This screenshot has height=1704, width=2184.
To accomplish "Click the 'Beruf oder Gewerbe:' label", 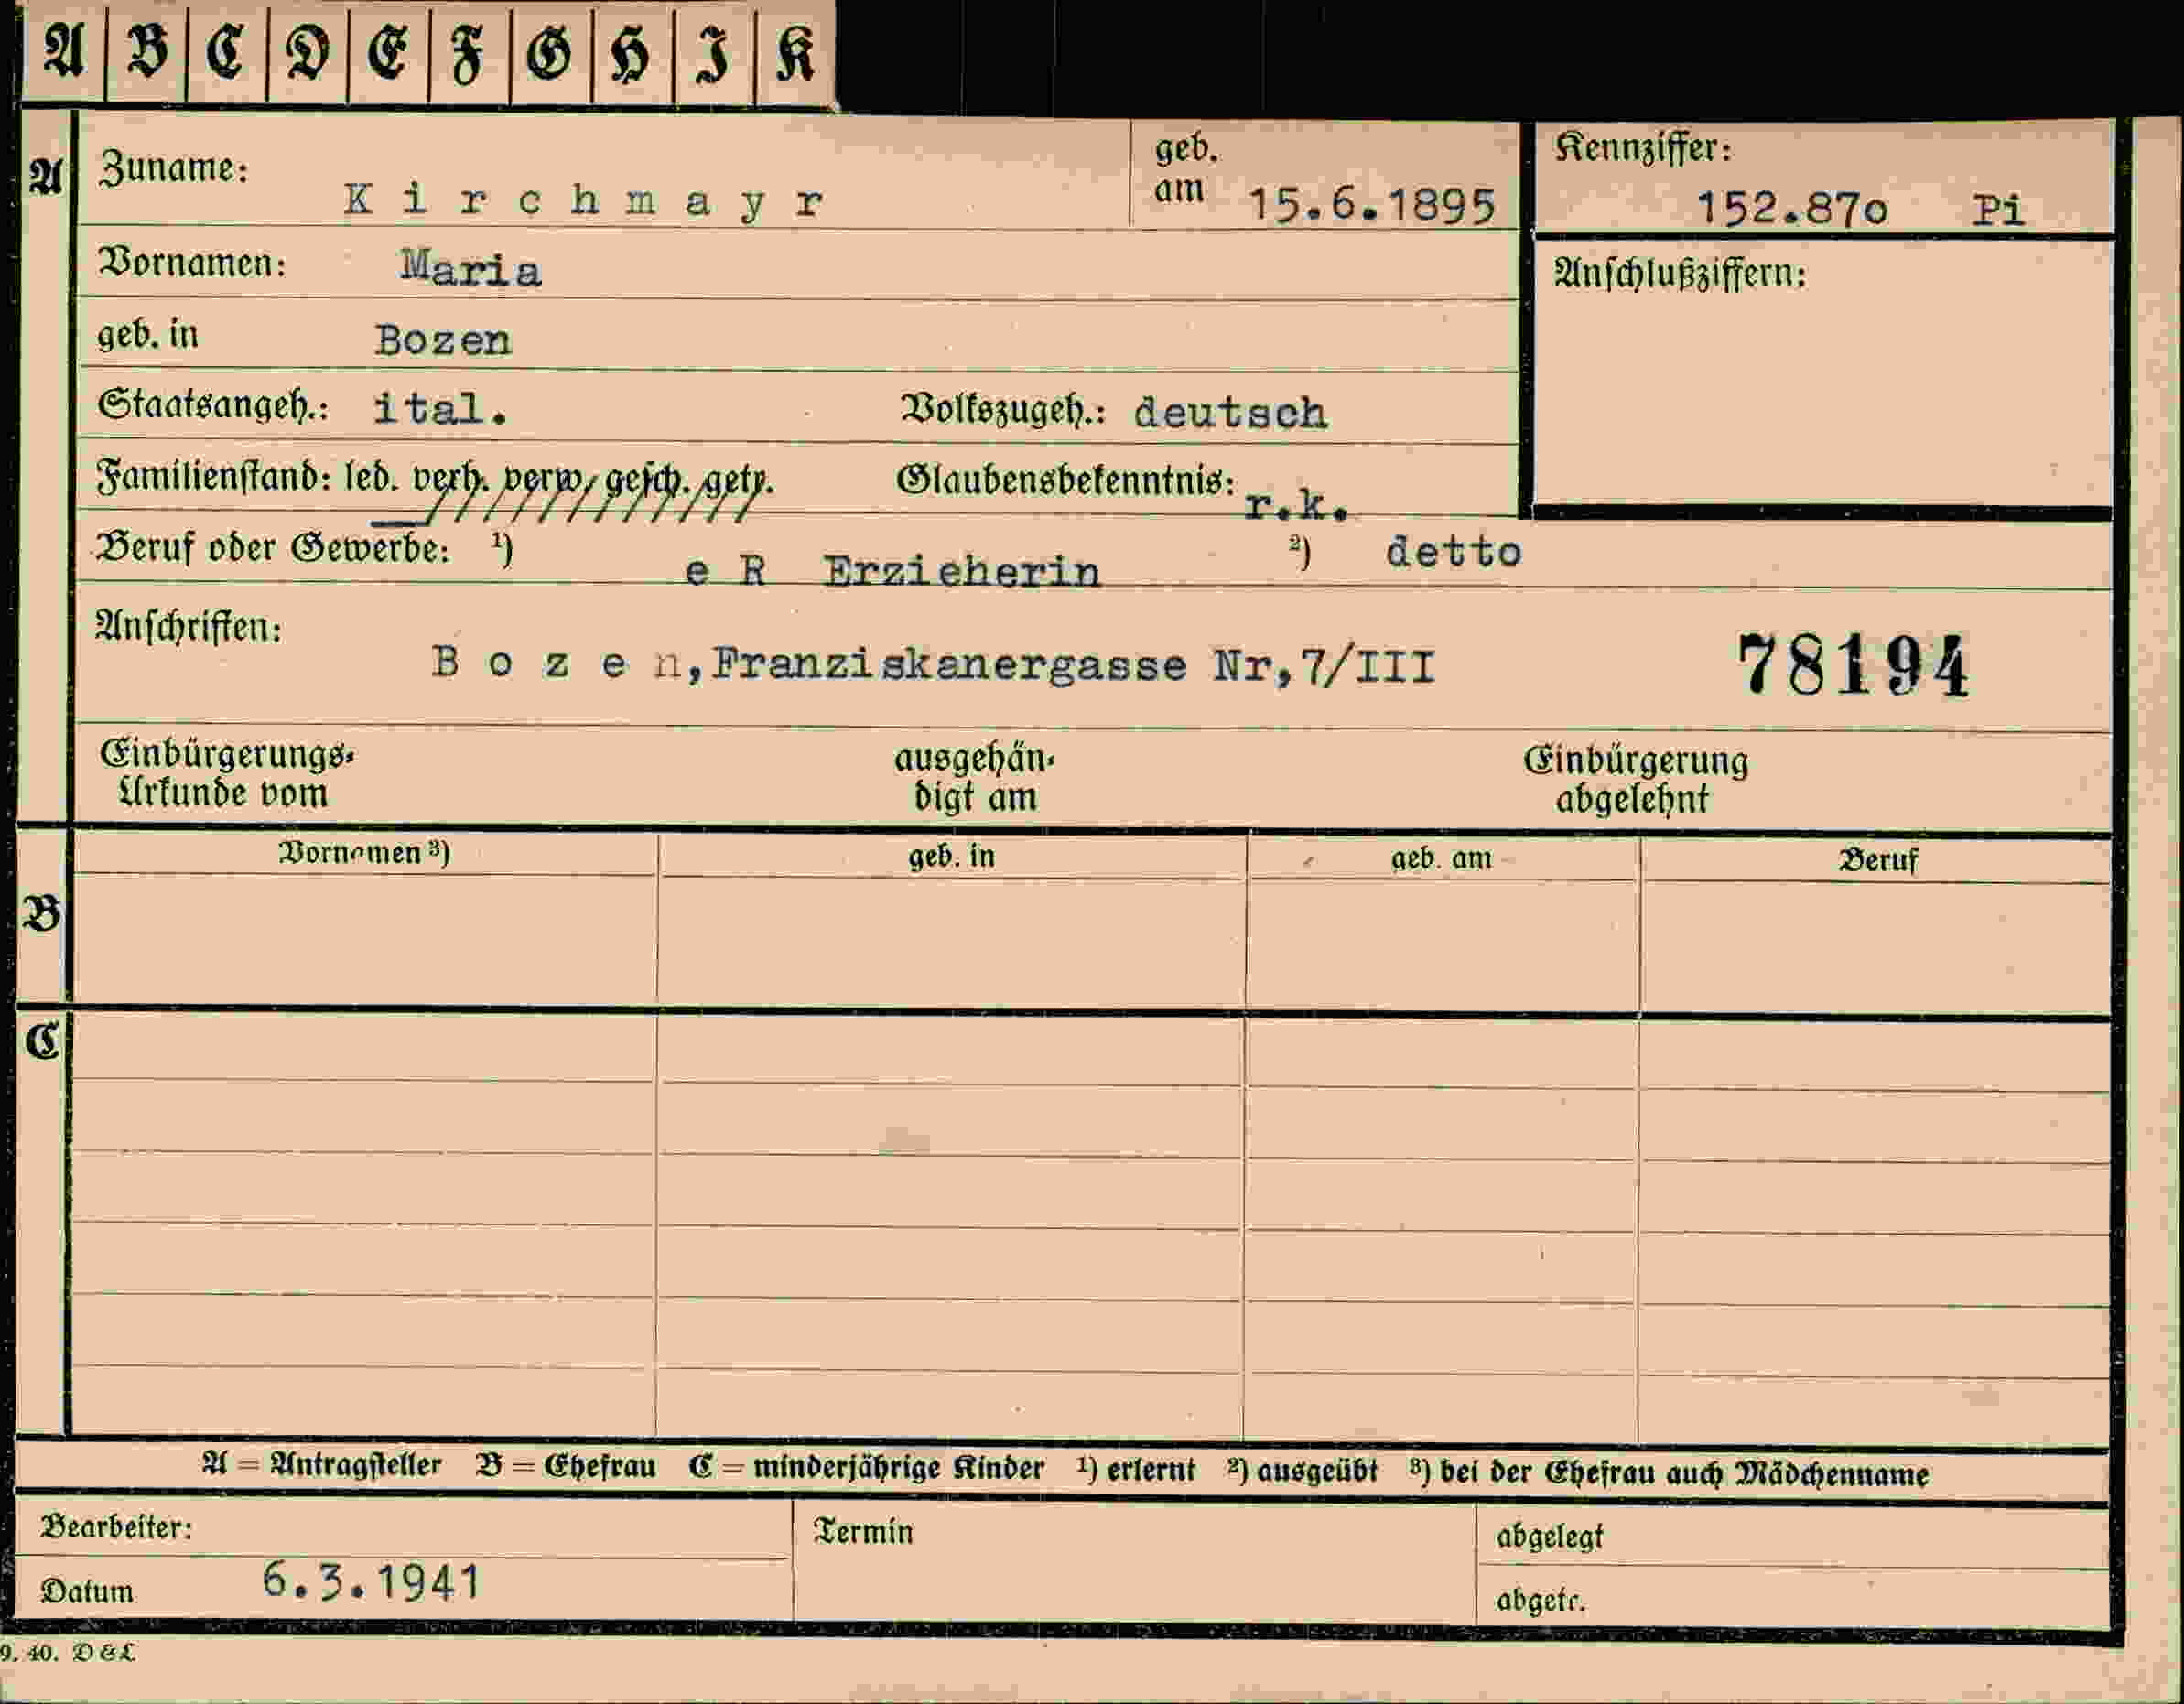I will tap(272, 548).
